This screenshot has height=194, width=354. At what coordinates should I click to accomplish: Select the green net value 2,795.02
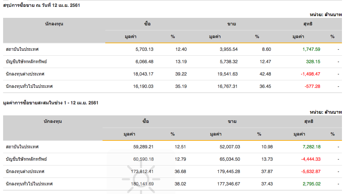click(311, 184)
